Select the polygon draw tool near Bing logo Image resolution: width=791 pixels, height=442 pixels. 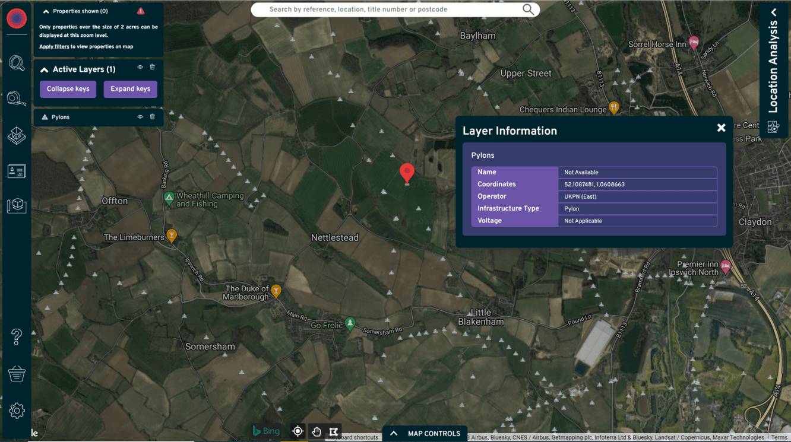(333, 431)
